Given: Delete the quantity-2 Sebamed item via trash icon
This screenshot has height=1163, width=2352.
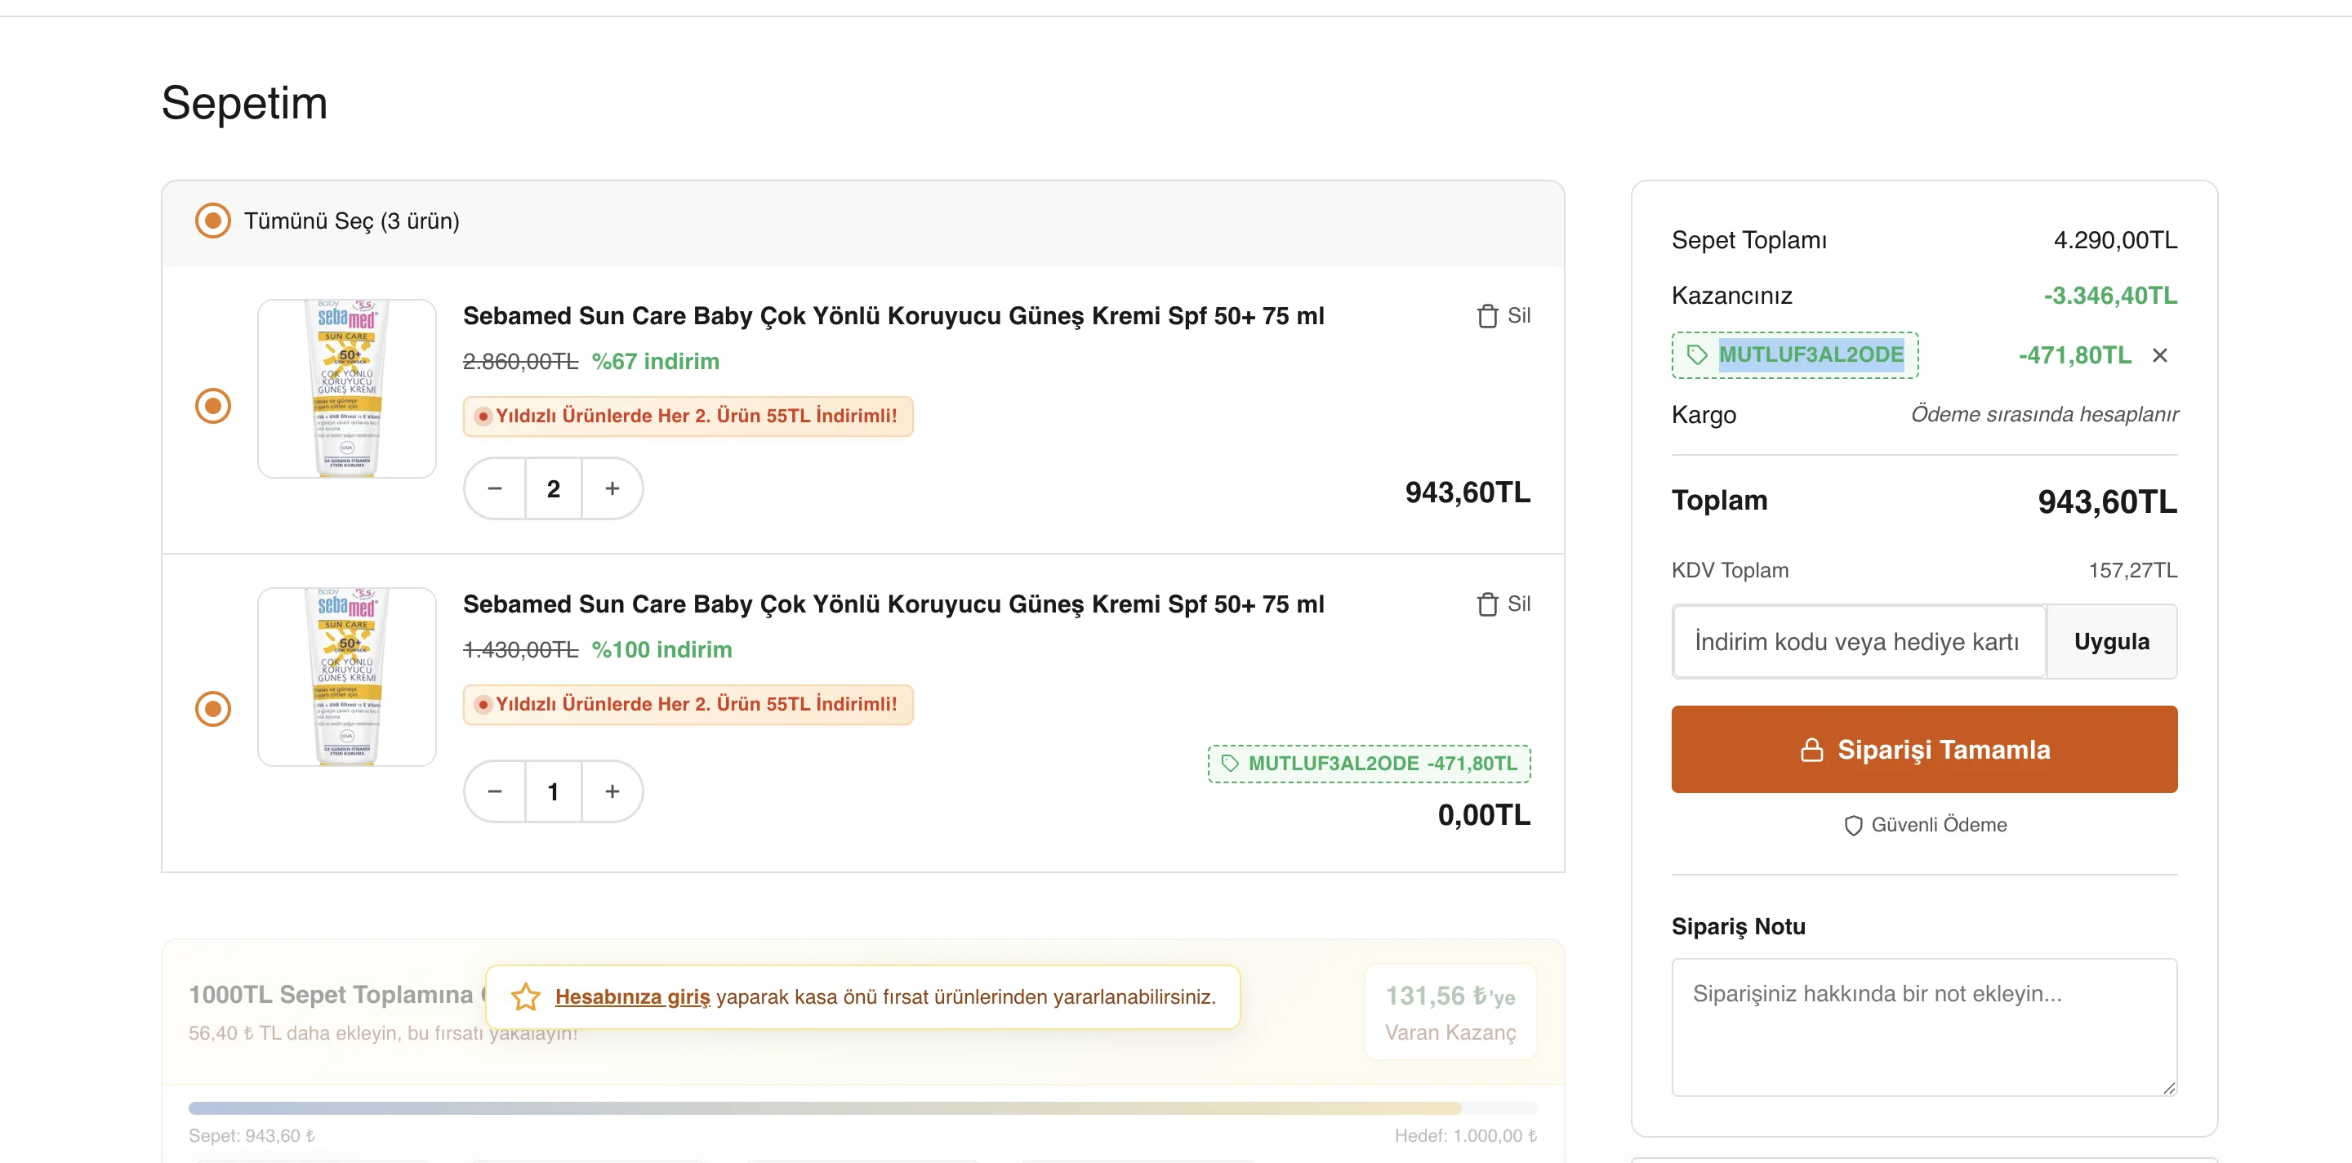Looking at the screenshot, I should point(1487,316).
